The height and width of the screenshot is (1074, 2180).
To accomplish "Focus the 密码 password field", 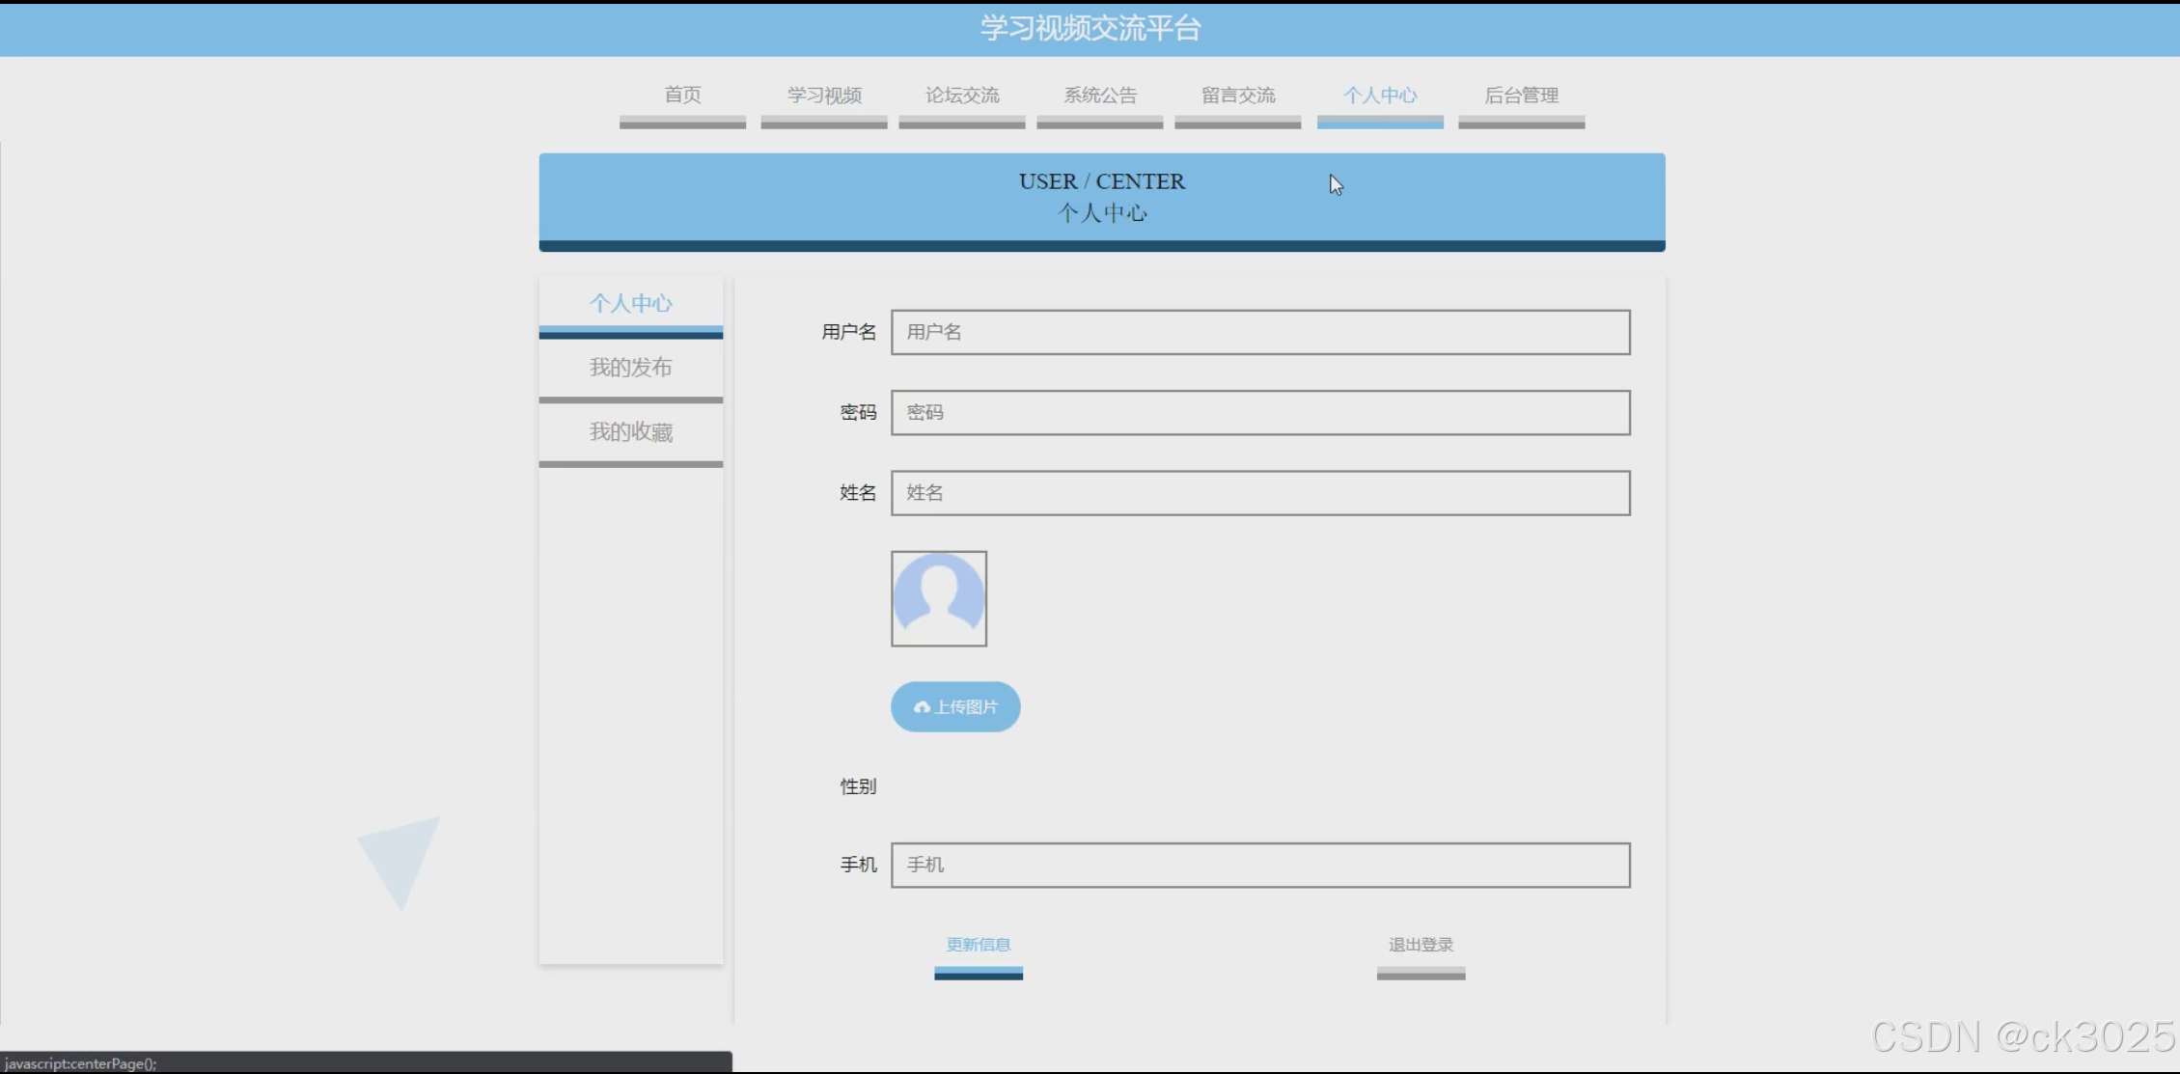I will pos(1259,413).
